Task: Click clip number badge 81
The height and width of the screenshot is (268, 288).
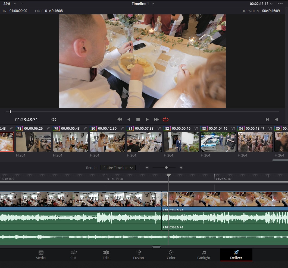Action: coord(130,128)
